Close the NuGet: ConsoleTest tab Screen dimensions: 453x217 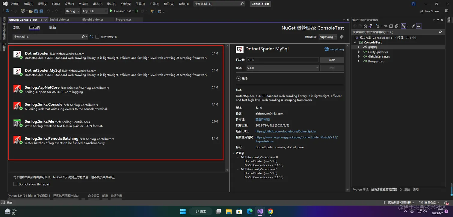(46, 20)
